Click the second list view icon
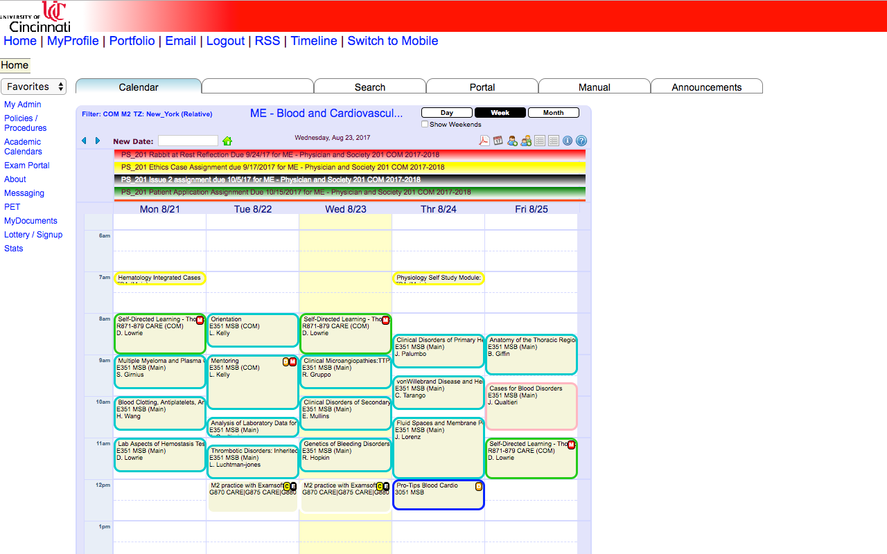Image resolution: width=887 pixels, height=554 pixels. [554, 141]
